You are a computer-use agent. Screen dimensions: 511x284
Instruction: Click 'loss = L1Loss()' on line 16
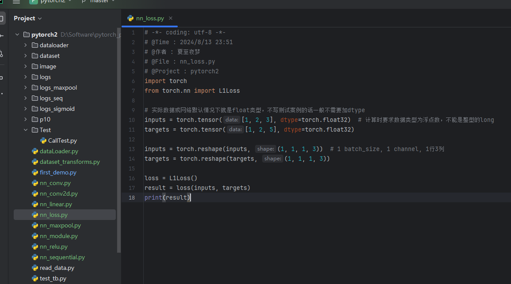[x=171, y=178]
